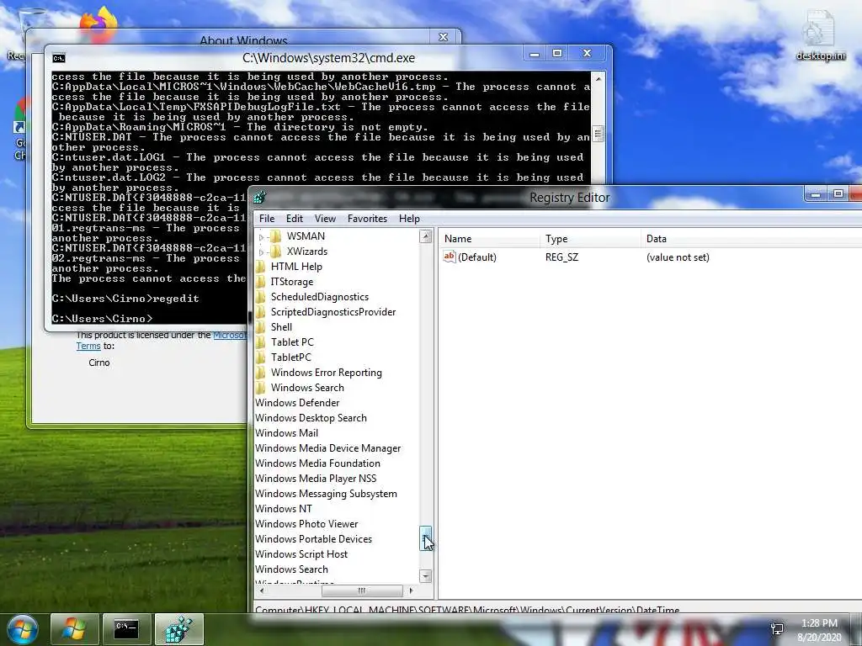Image resolution: width=862 pixels, height=646 pixels.
Task: Click the ScheduledDiagnostics folder icon
Action: point(260,297)
